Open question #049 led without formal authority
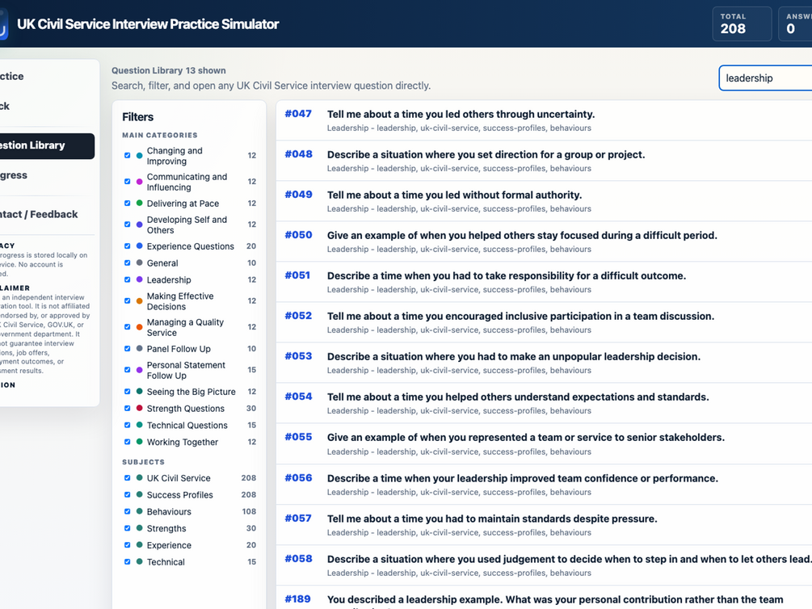 coord(544,201)
